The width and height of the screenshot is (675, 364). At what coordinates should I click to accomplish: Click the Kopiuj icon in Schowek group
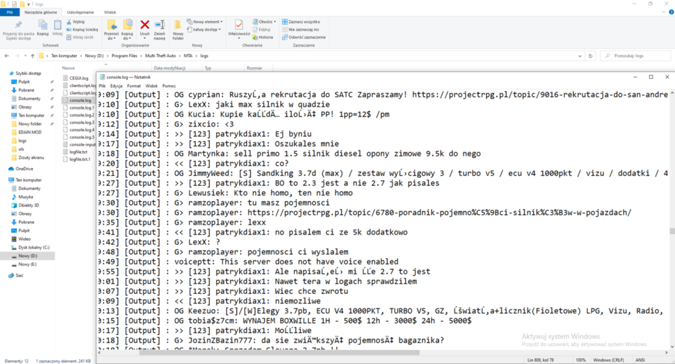pyautogui.click(x=43, y=28)
